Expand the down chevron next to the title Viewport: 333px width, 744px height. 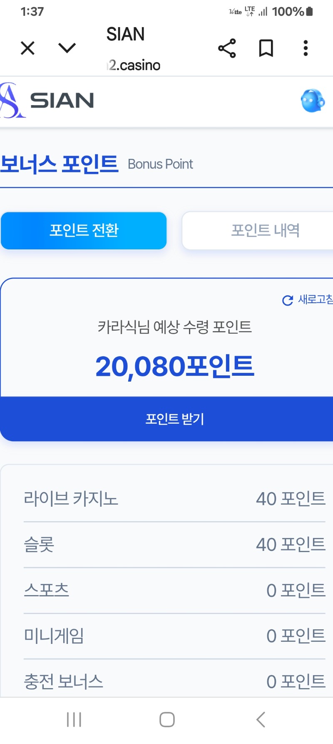67,48
